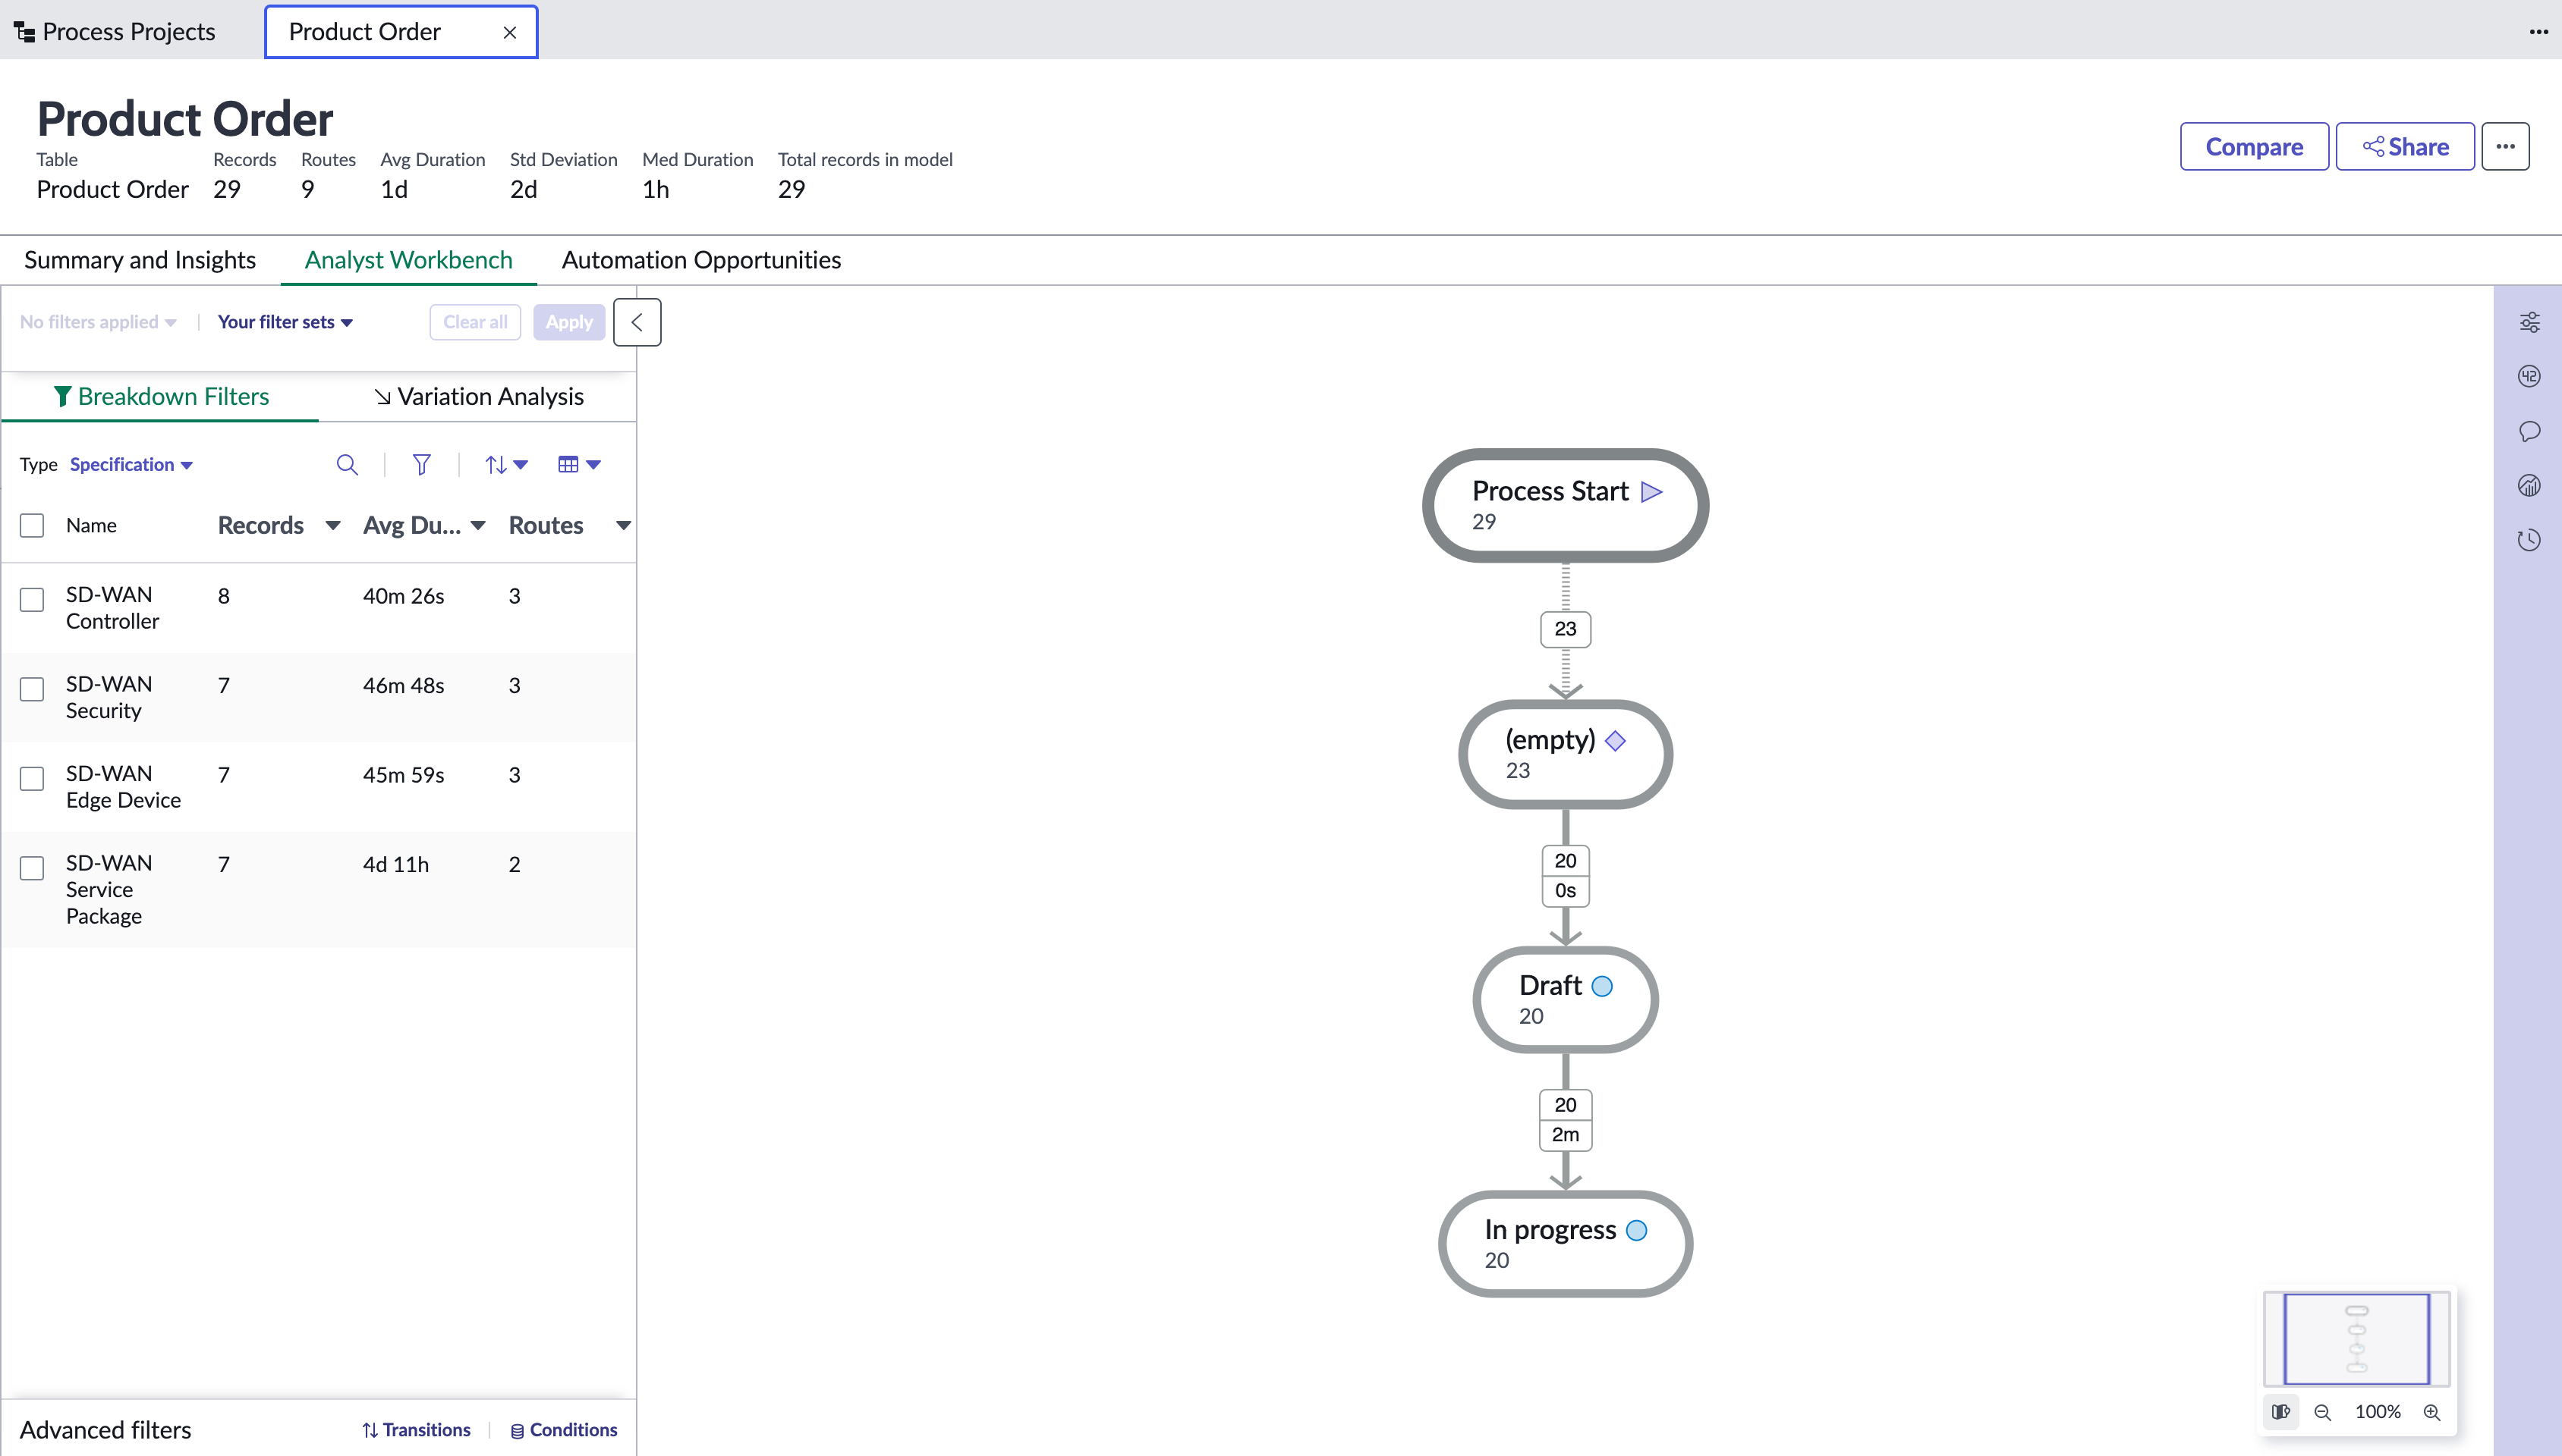
Task: Click the 20 / 2m transition label
Action: click(x=1566, y=1120)
